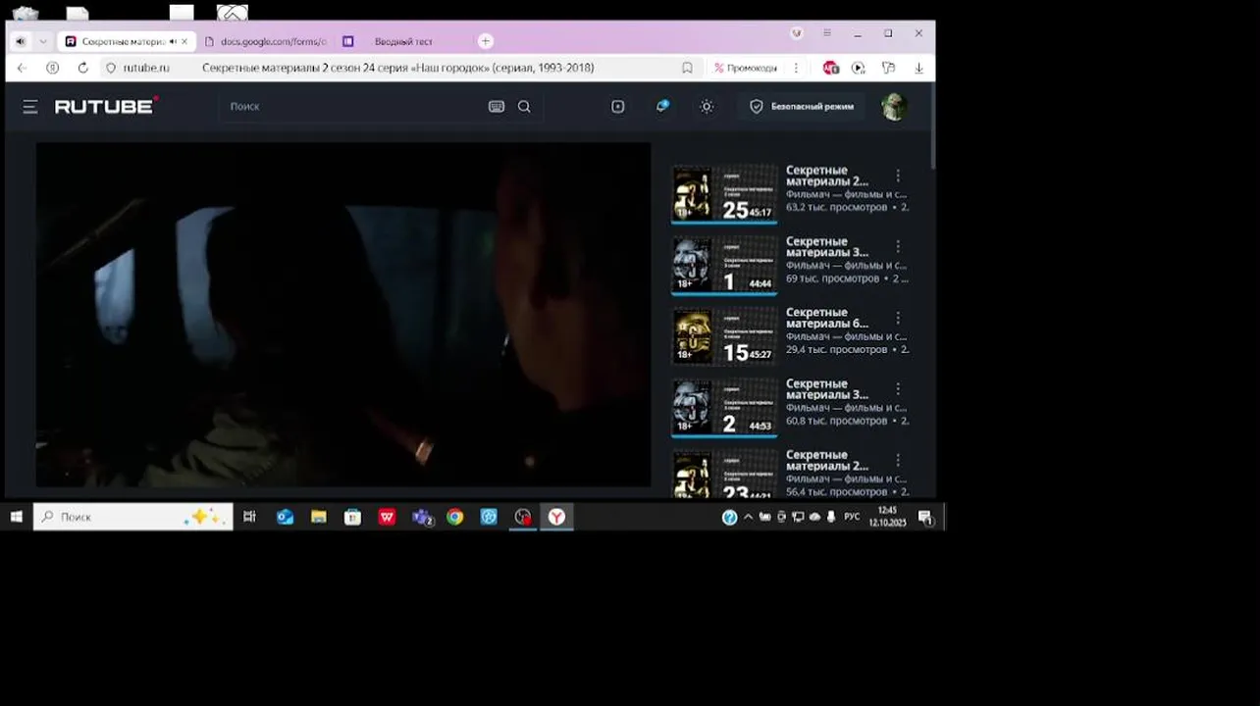Open the on-screen keyboard in search
This screenshot has width=1260, height=706.
(497, 106)
